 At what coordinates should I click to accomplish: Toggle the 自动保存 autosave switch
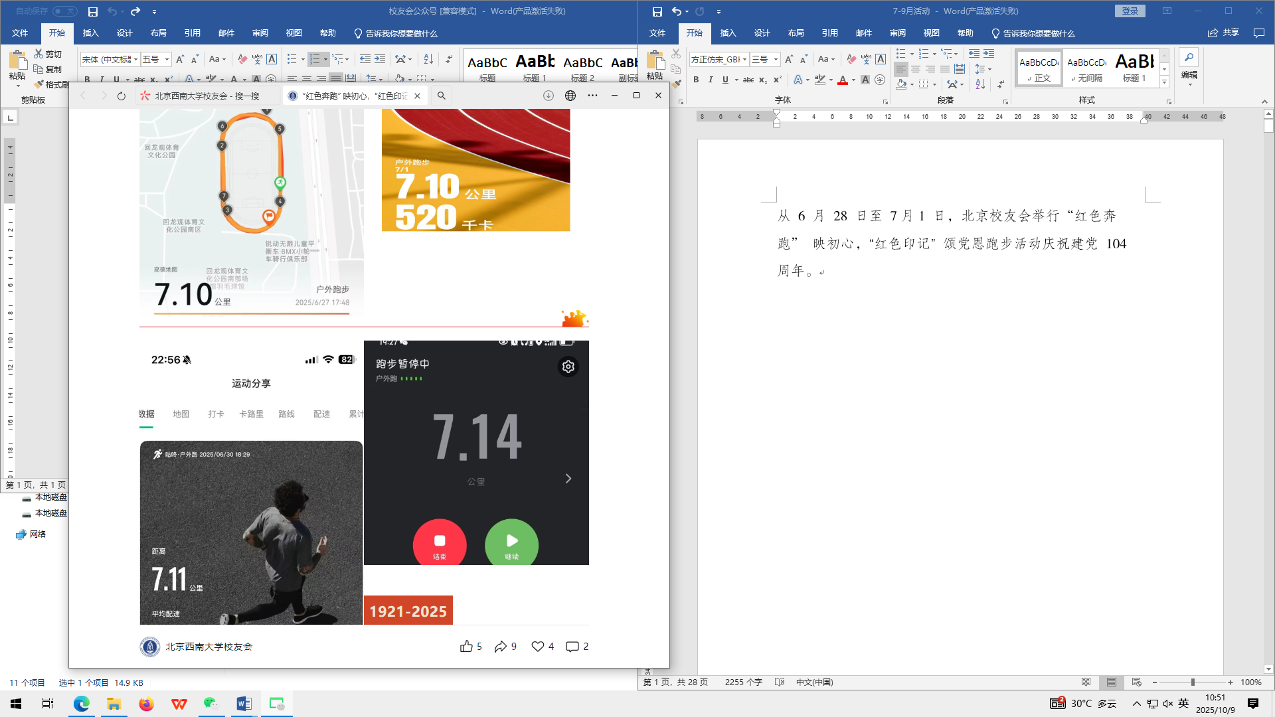(x=64, y=11)
